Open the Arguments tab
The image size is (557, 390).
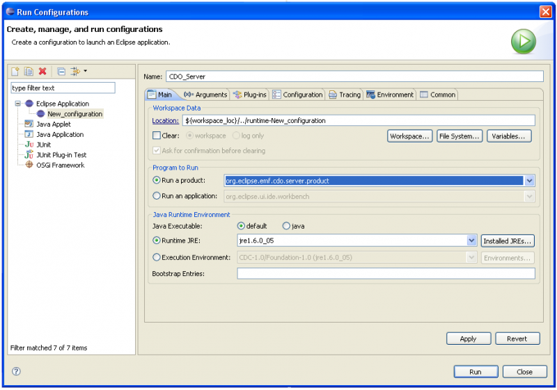tap(205, 95)
